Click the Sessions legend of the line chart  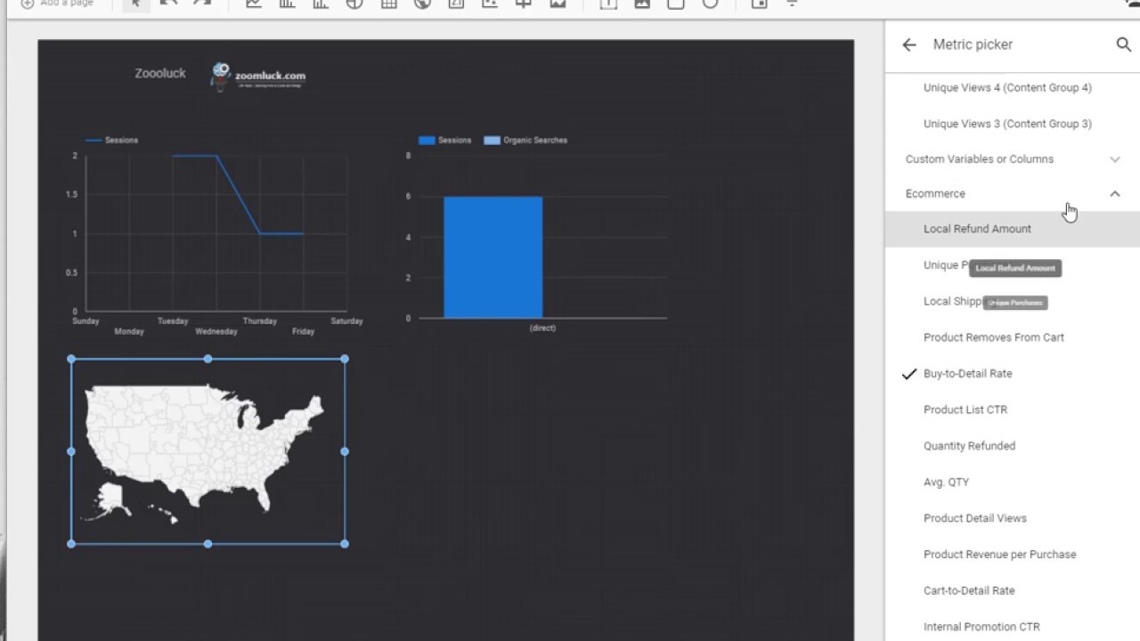(111, 141)
